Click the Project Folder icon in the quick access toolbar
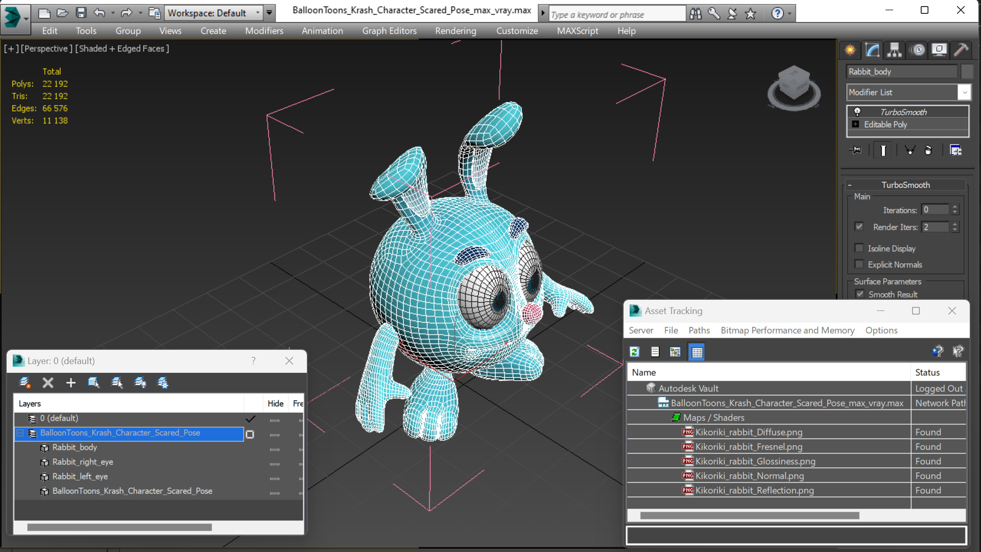Image resolution: width=981 pixels, height=552 pixels. click(154, 13)
